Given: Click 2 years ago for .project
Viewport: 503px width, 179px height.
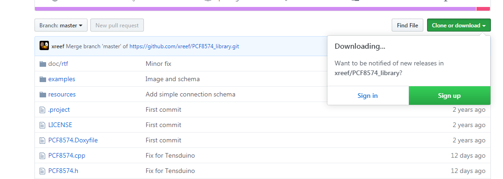Looking at the screenshot, I should [469, 109].
